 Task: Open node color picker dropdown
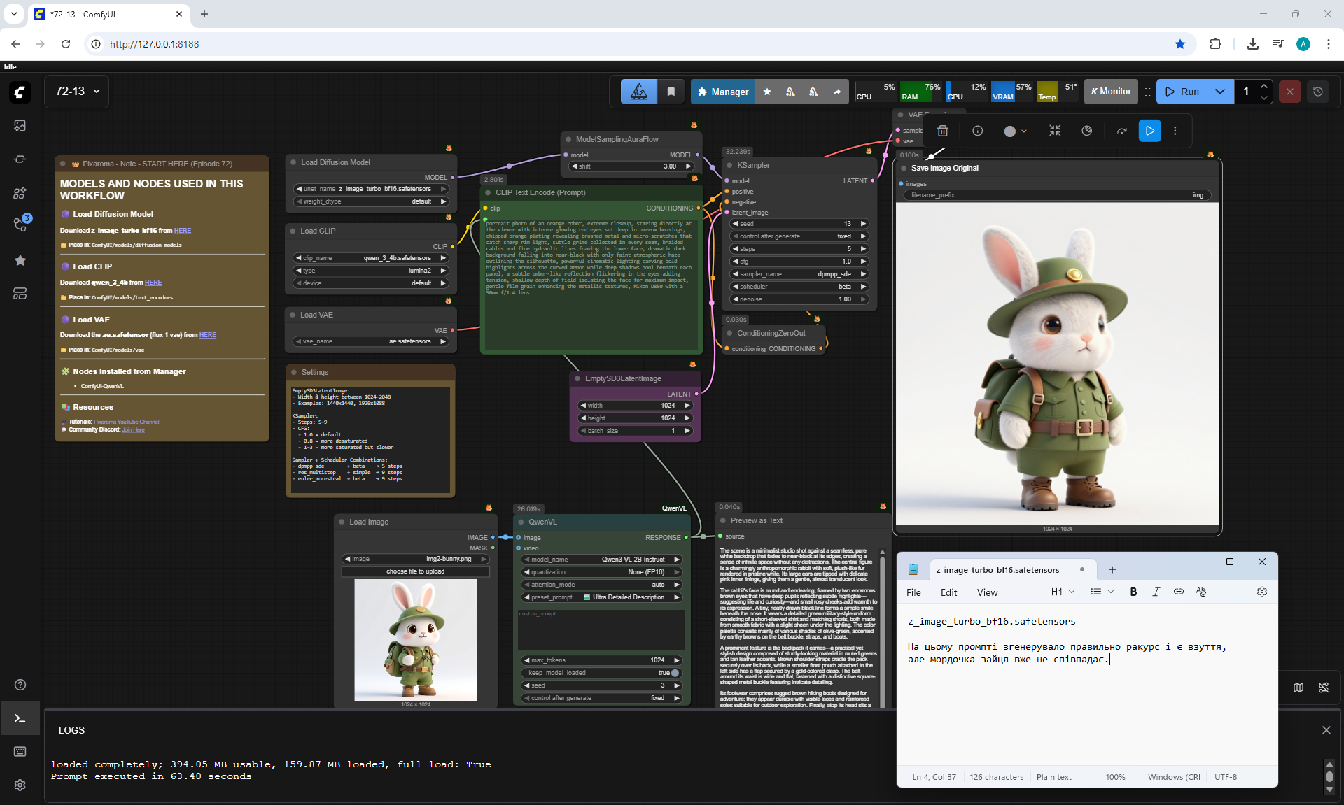coord(1016,131)
